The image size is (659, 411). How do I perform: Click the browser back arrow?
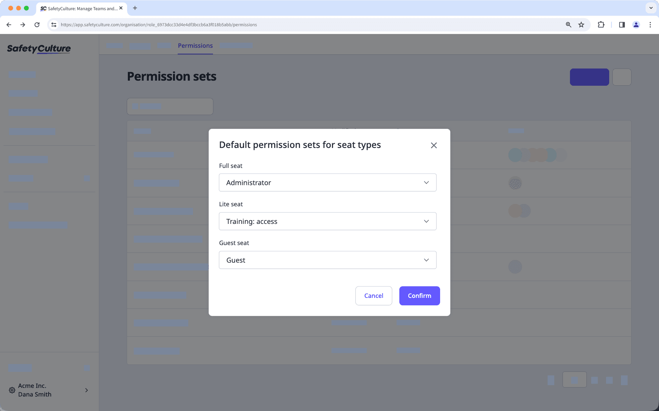(9, 24)
